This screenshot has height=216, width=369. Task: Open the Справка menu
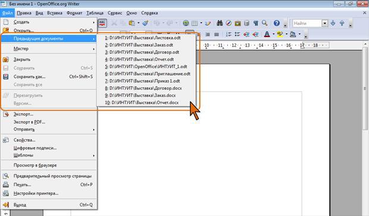pos(149,13)
